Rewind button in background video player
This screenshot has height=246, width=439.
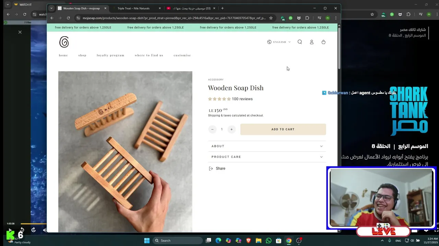pyautogui.click(x=22, y=230)
